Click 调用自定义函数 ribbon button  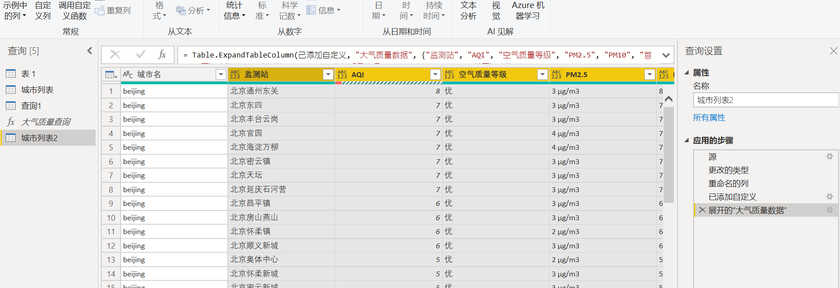pos(75,11)
